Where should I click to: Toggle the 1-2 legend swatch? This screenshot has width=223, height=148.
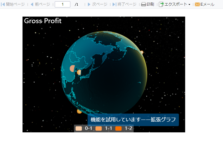(x=119, y=128)
